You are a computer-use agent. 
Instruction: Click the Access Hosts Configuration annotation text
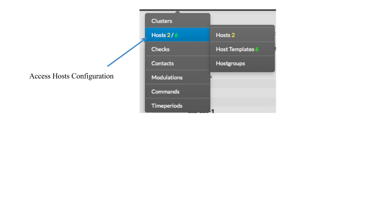(x=71, y=76)
